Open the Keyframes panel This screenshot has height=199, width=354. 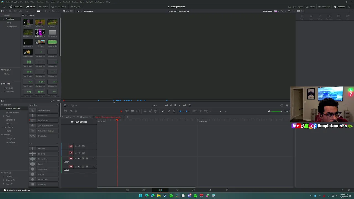coord(76,7)
